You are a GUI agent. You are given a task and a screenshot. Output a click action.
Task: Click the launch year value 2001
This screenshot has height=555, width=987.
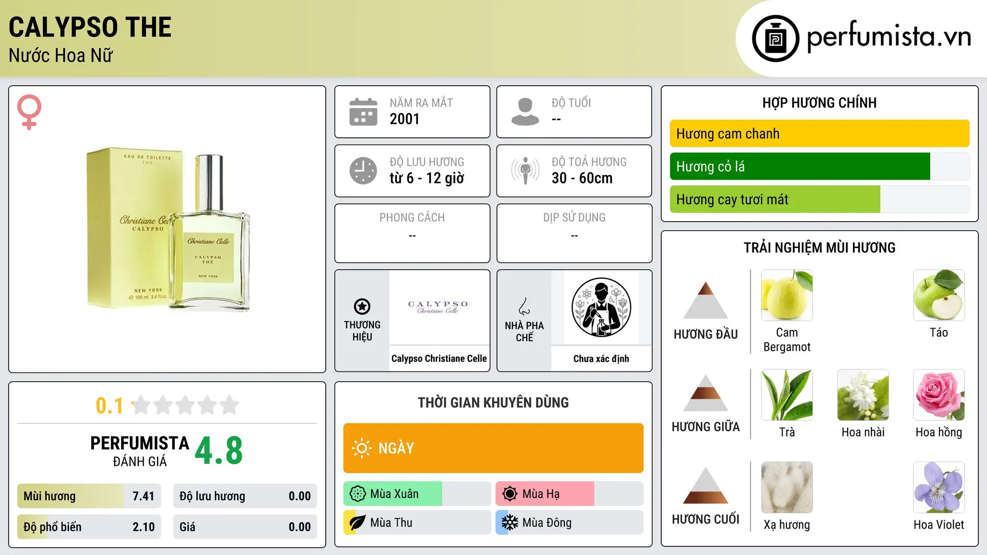405,119
